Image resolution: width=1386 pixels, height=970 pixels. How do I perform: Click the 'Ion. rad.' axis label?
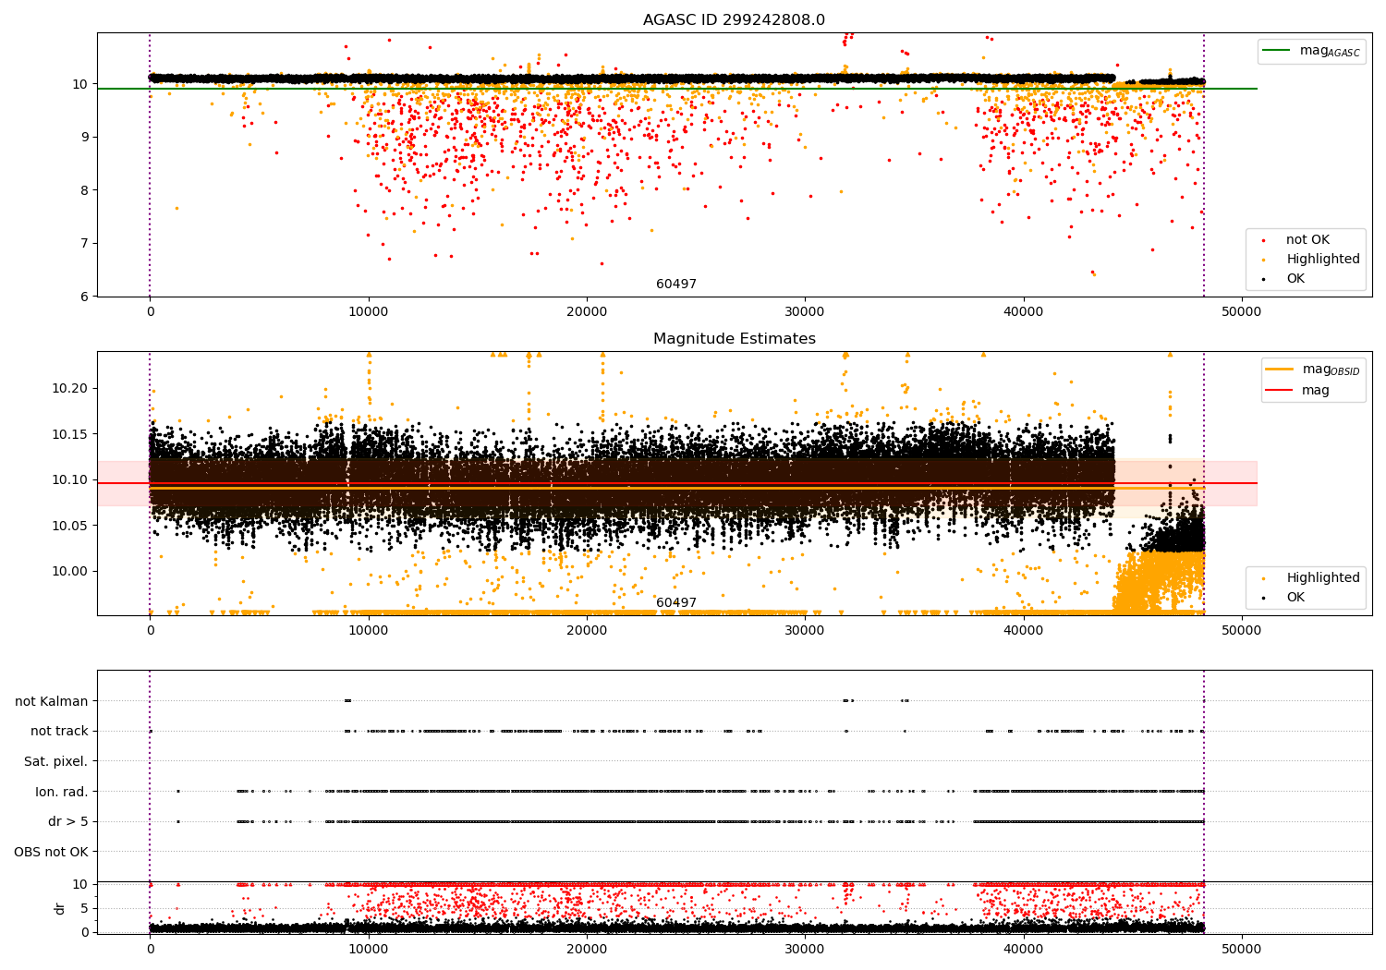pyautogui.click(x=62, y=792)
